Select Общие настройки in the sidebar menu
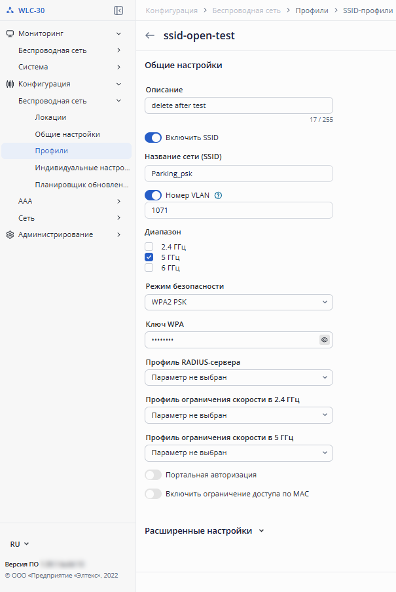The width and height of the screenshot is (396, 592). pyautogui.click(x=67, y=134)
